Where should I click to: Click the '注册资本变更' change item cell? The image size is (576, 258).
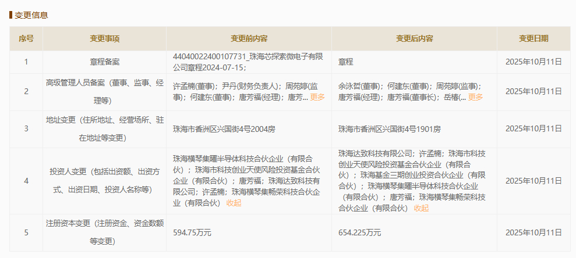104,232
